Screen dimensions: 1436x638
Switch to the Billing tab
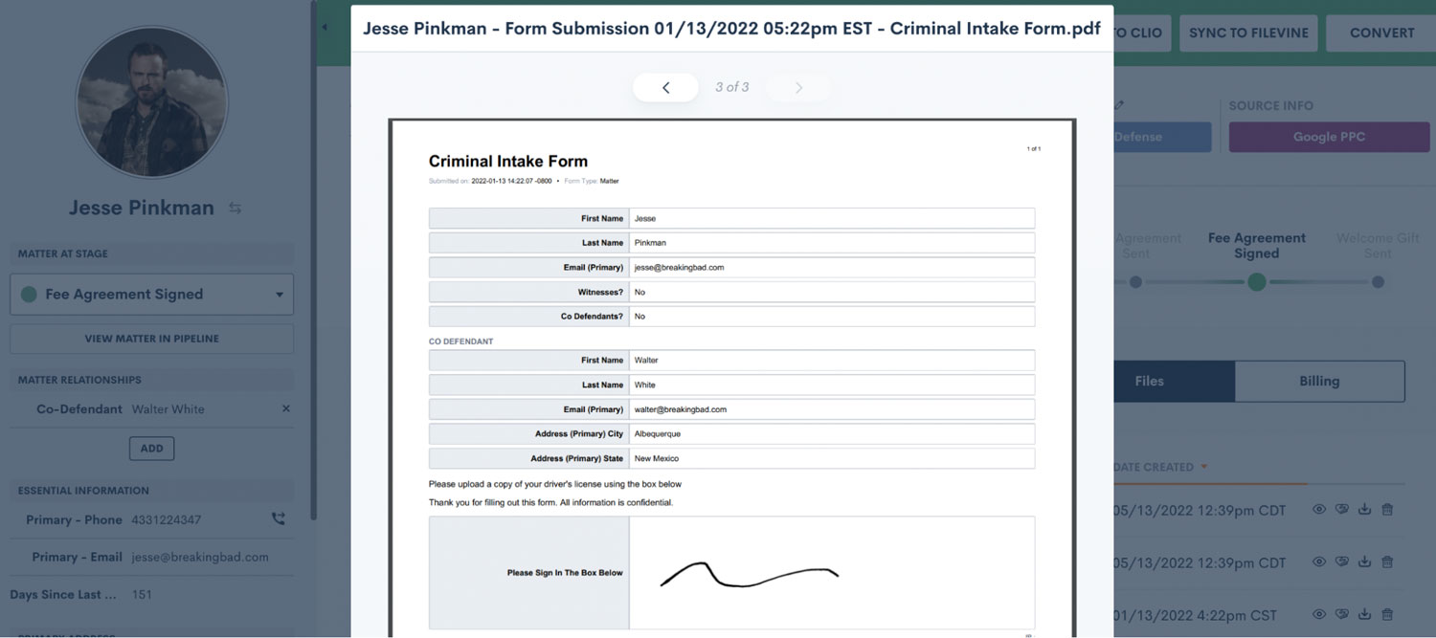1318,381
